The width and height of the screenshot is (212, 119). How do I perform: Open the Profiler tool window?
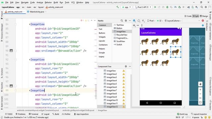[66, 114]
